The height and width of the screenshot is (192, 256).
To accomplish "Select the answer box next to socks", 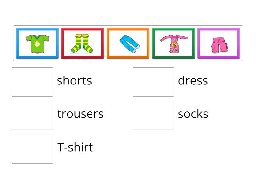I will click(153, 115).
